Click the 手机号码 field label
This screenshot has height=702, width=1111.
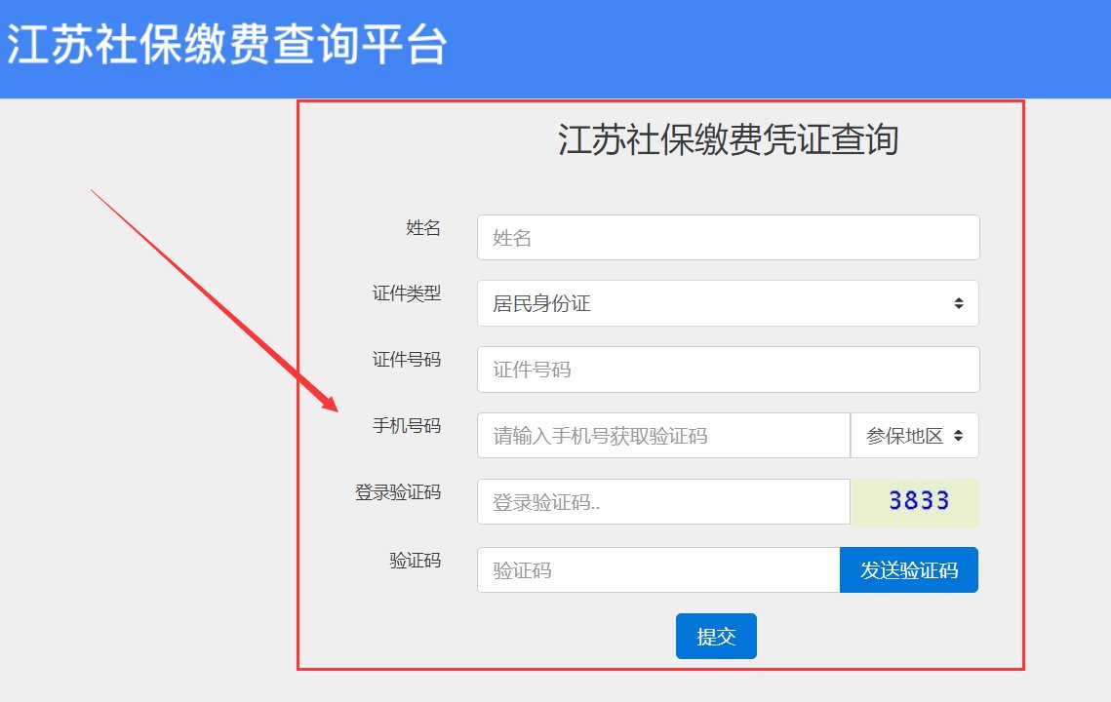pyautogui.click(x=407, y=426)
